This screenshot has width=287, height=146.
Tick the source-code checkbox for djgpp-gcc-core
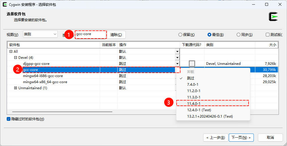point(192,64)
